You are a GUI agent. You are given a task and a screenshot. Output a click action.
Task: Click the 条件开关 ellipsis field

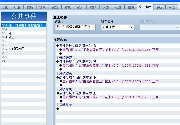160,27
